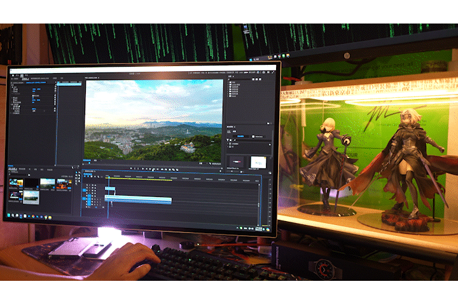458x305 pixels.
Task: Expand last folder in Effects panel tree
Action: (x=228, y=96)
